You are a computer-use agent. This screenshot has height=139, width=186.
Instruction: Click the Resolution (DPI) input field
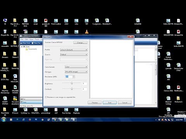click(69, 76)
